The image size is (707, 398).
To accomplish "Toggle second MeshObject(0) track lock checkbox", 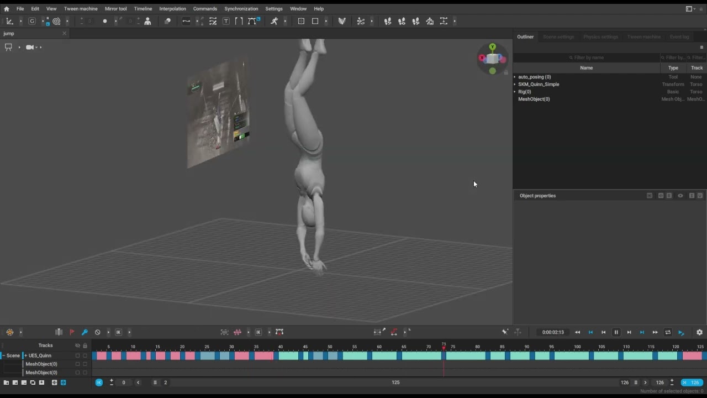I will click(85, 373).
